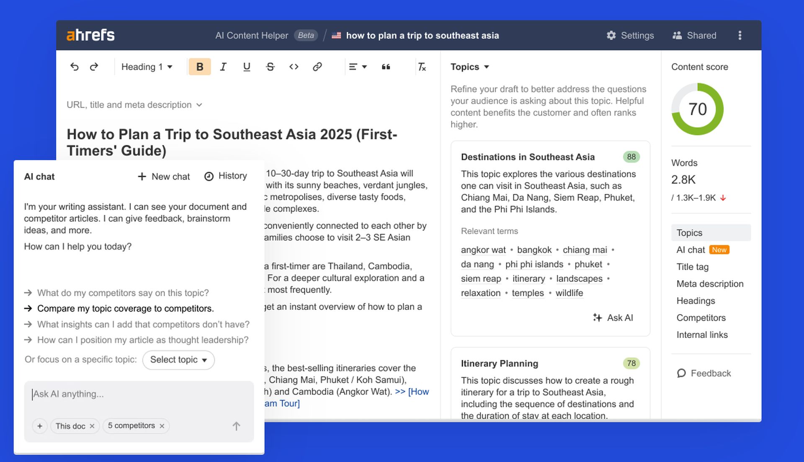Screen dimensions: 804x462
Task: Open the Heading 1 style dropdown
Action: click(x=147, y=67)
